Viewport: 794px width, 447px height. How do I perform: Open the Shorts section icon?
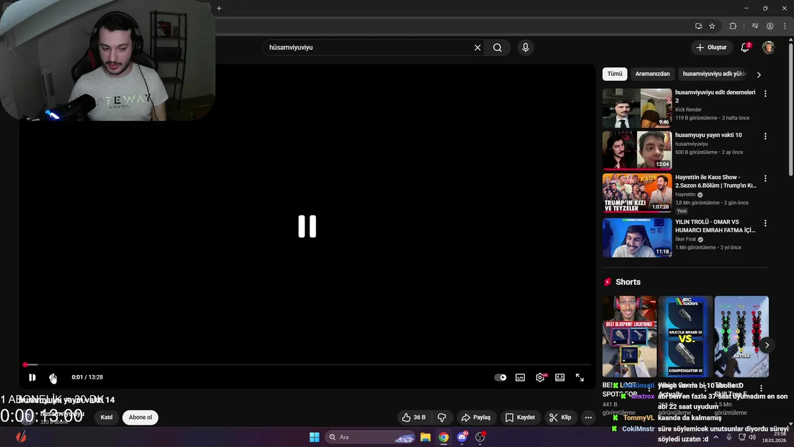point(607,282)
